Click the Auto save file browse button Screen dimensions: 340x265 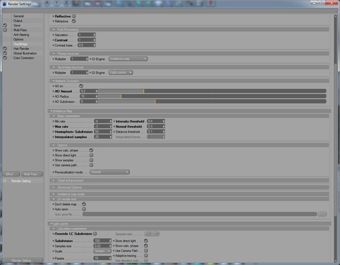coord(322,214)
